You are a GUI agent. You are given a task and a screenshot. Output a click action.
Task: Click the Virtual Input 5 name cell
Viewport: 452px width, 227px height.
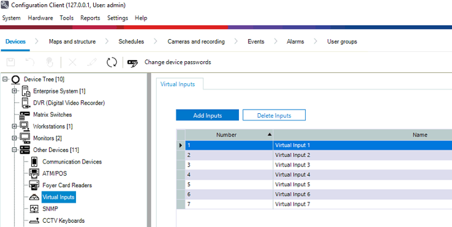coord(363,184)
